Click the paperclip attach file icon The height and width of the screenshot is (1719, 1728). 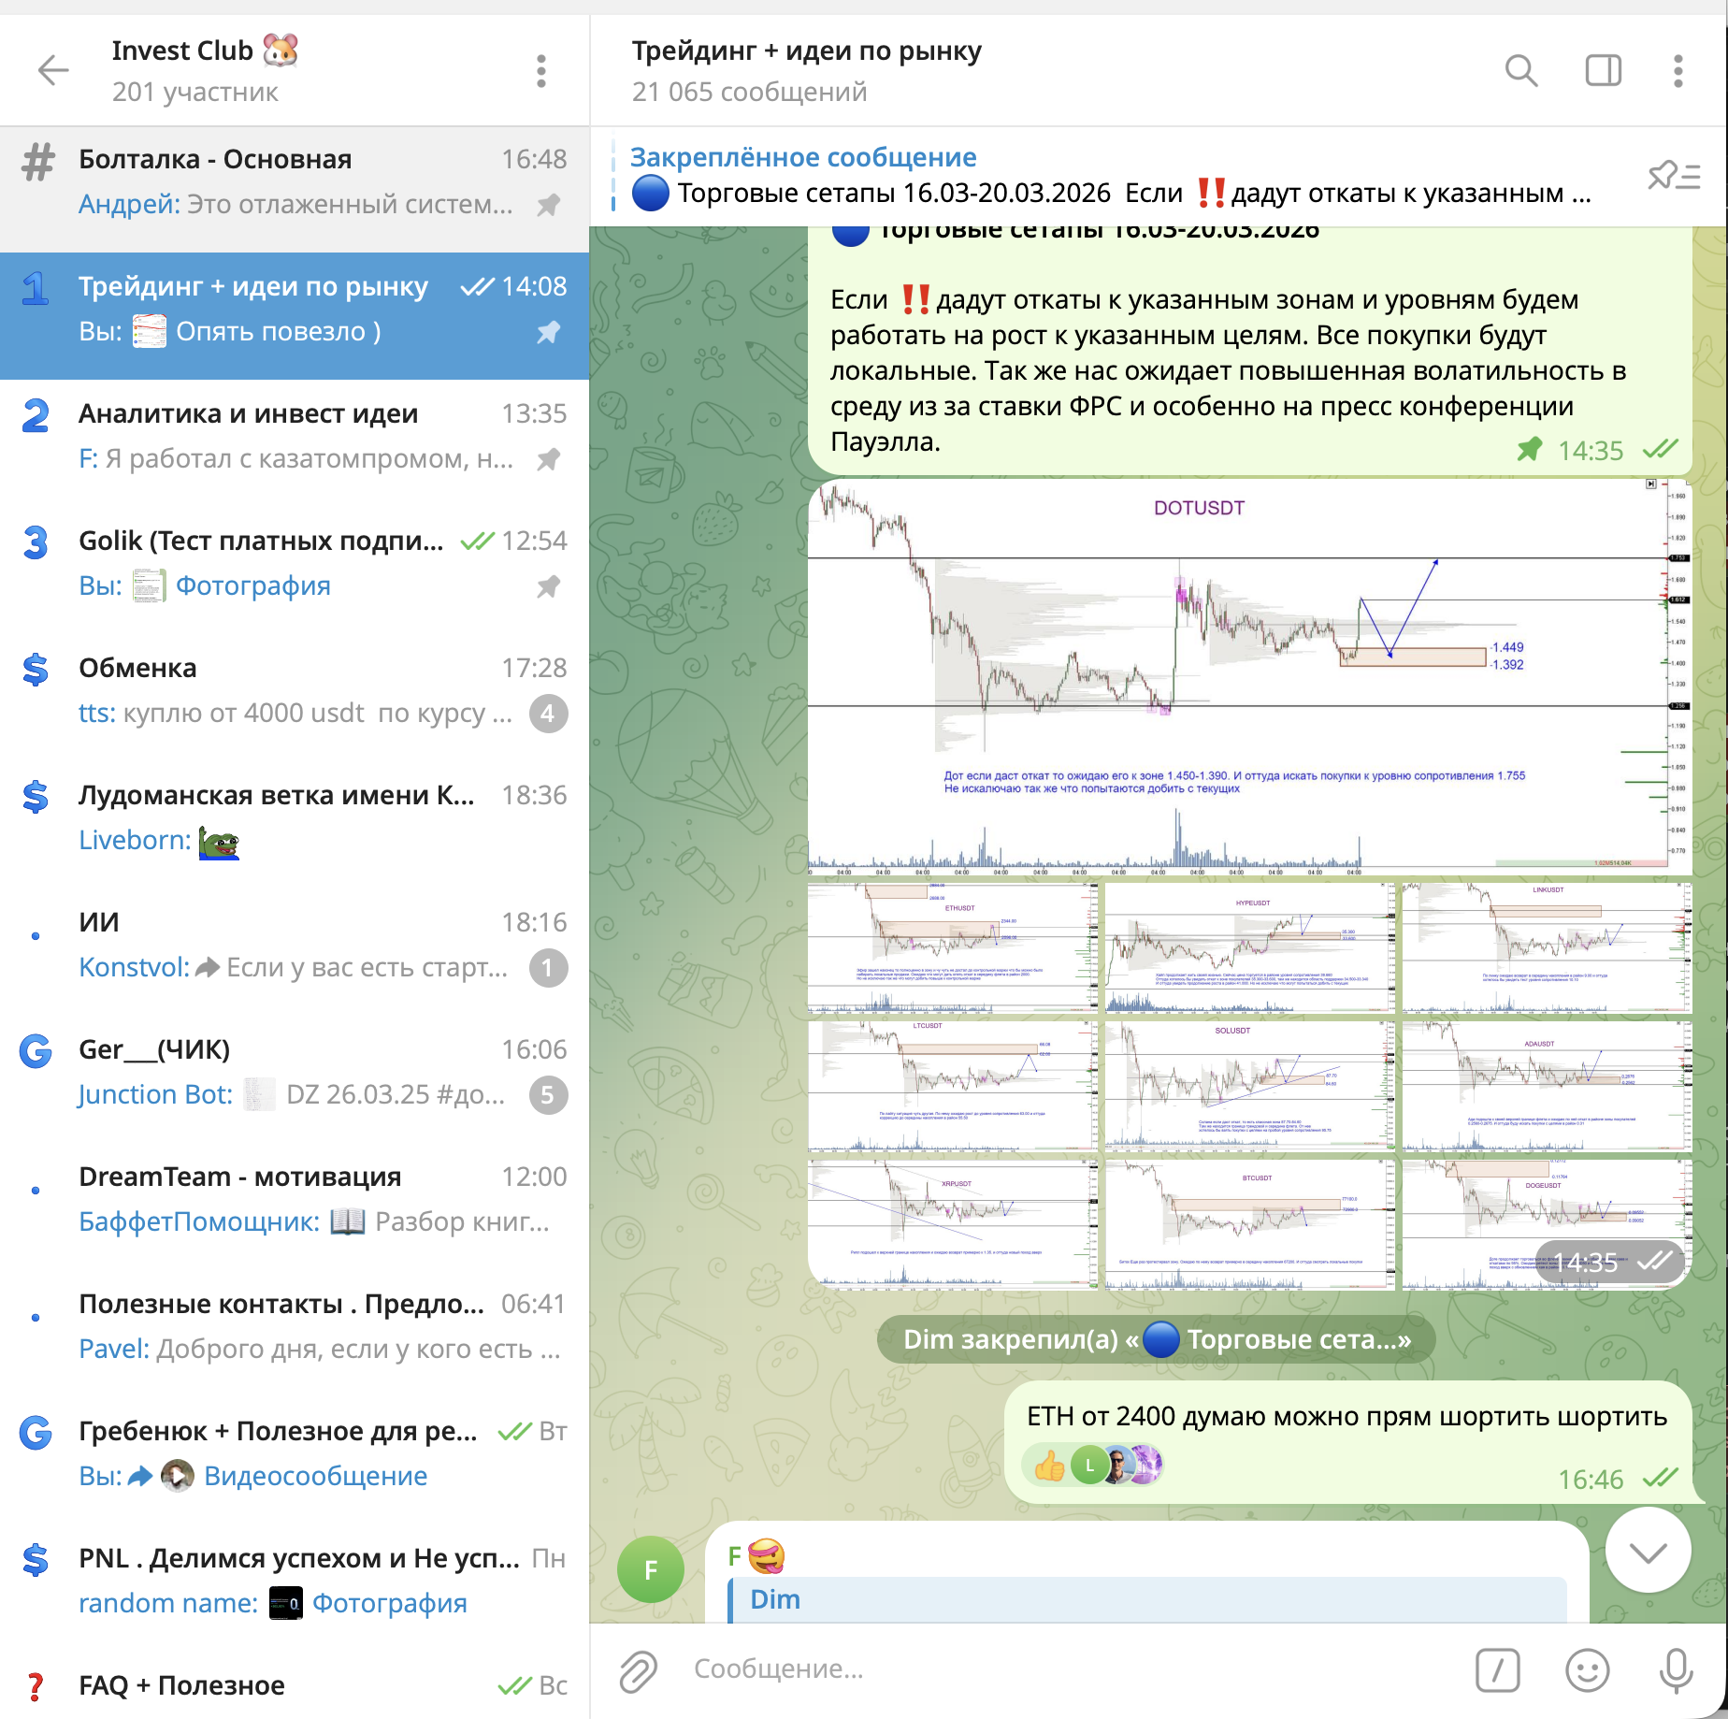click(x=639, y=1669)
